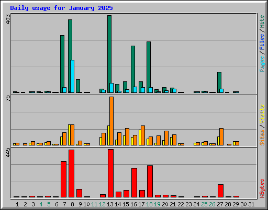Click the cyan 'Pages' legend label
268x210 pixels.
[x=262, y=64]
